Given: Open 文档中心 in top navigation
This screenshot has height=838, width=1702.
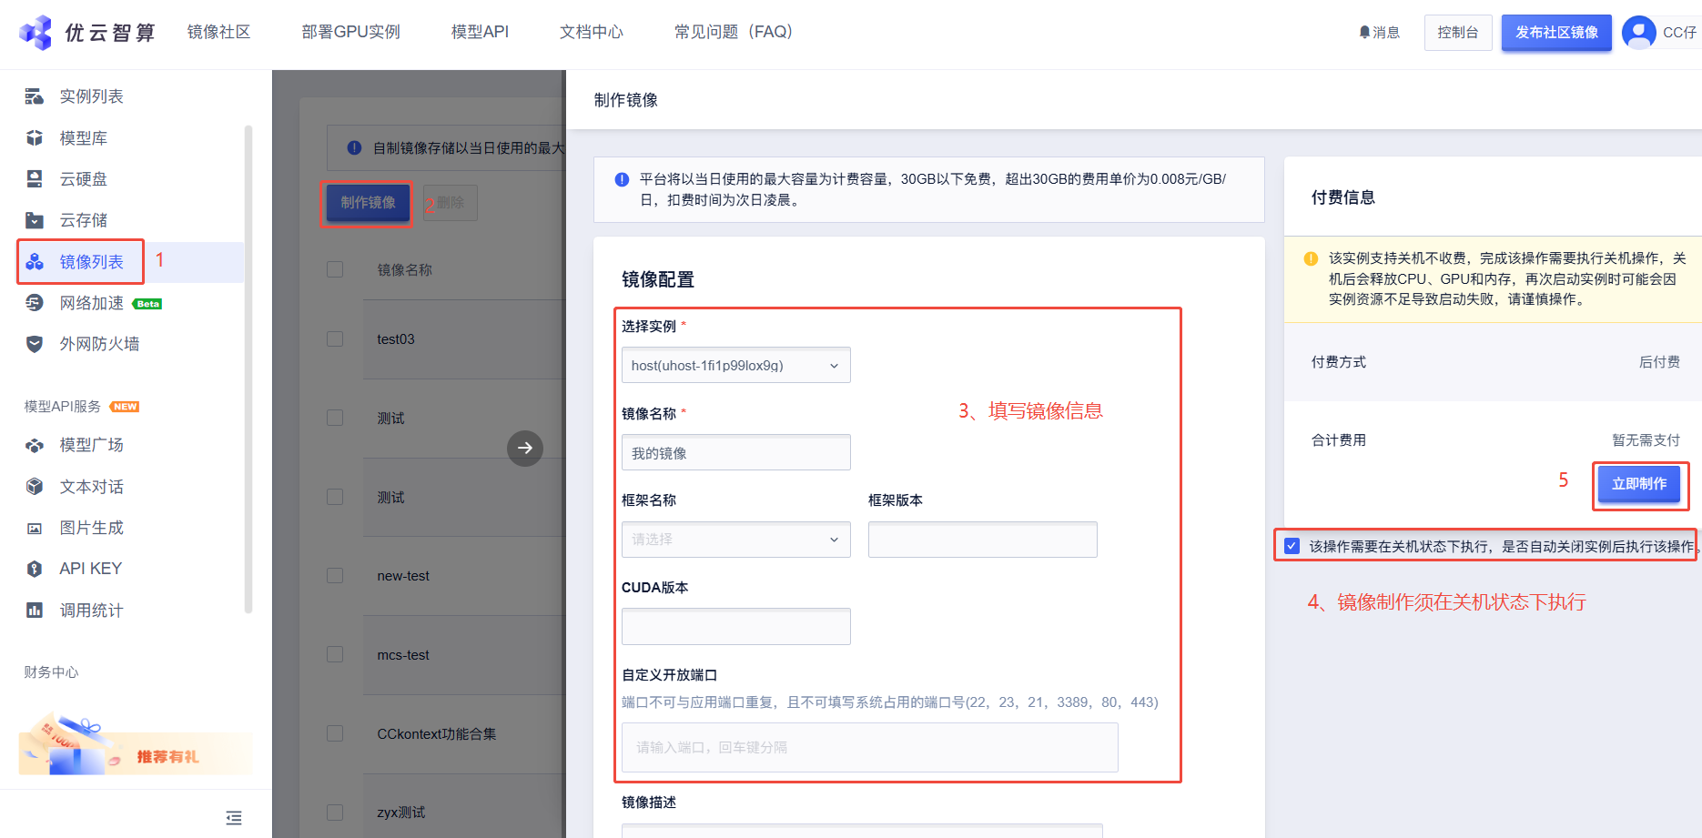Looking at the screenshot, I should click(592, 32).
